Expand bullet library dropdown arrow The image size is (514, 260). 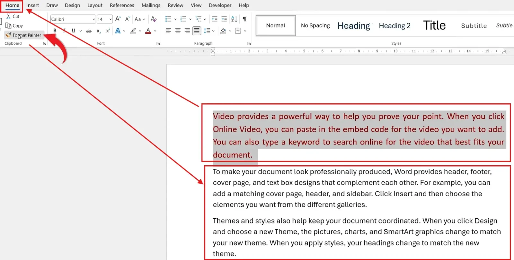point(175,19)
